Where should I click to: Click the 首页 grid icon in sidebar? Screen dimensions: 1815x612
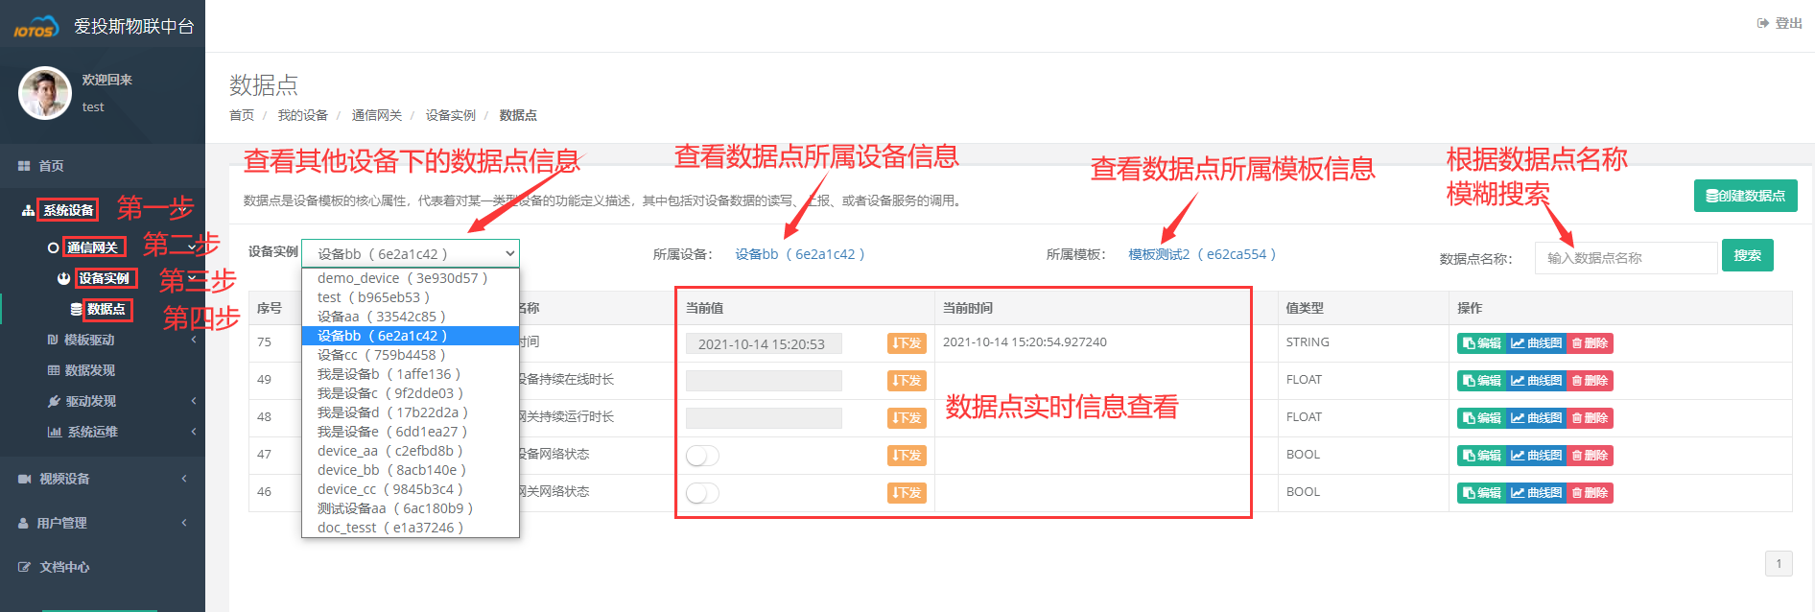pos(24,166)
